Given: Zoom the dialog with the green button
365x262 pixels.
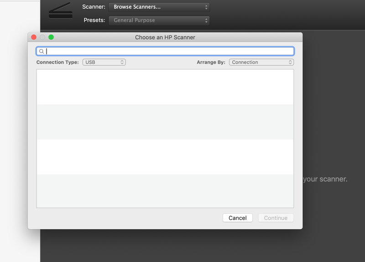Looking at the screenshot, I should click(51, 37).
